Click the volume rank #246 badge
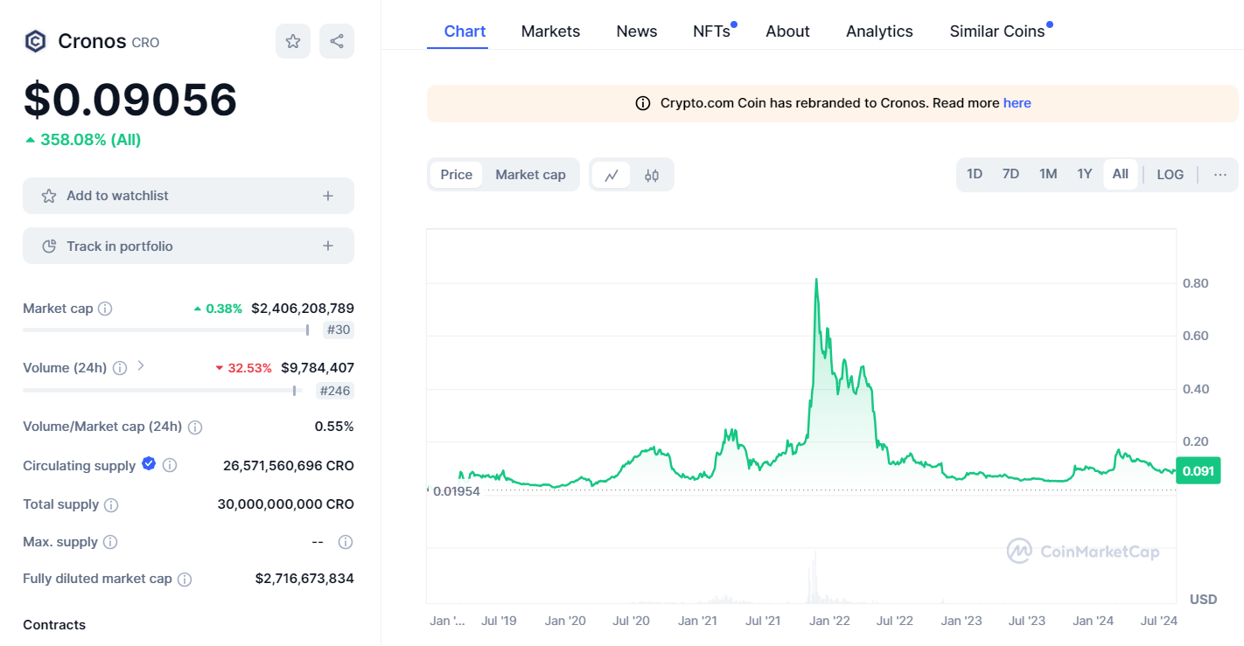 (x=335, y=391)
